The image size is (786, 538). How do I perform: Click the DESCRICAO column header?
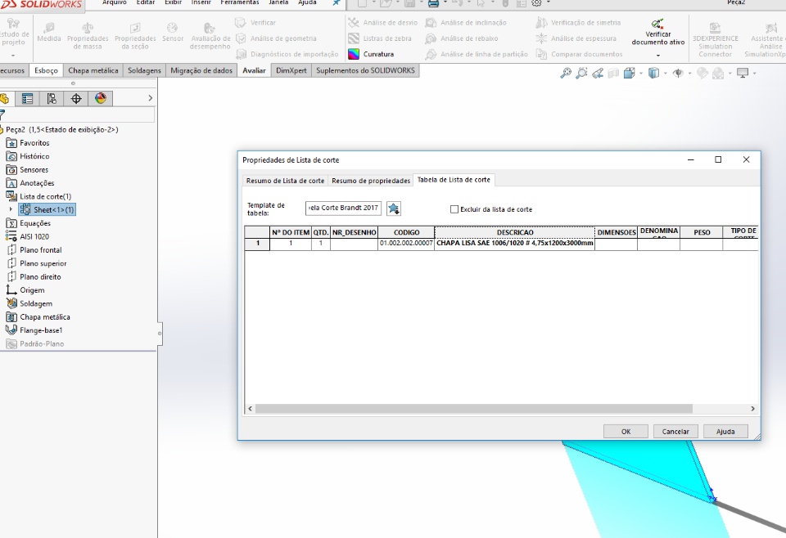(515, 232)
